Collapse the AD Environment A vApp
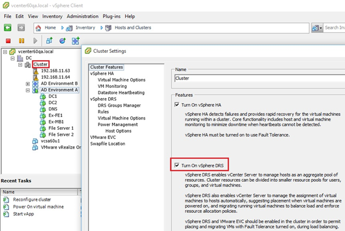 (28, 90)
